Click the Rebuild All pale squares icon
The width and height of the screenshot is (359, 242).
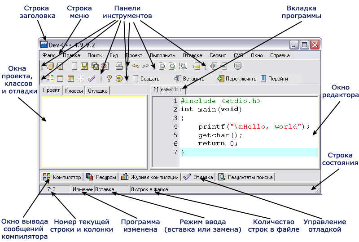tap(81, 79)
